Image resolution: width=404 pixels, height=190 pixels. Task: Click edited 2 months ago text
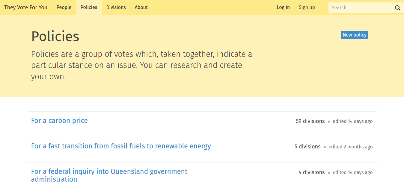point(351,147)
